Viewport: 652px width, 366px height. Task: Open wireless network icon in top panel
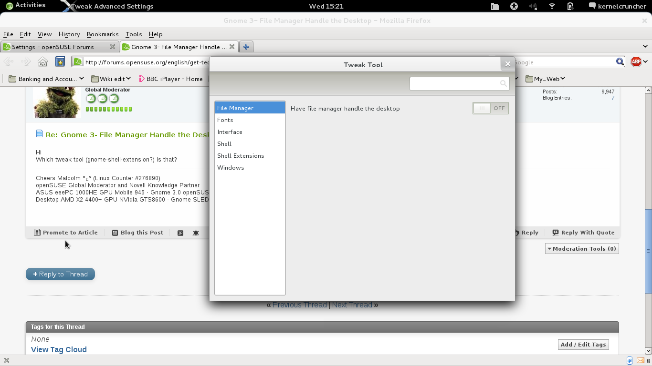pos(552,6)
